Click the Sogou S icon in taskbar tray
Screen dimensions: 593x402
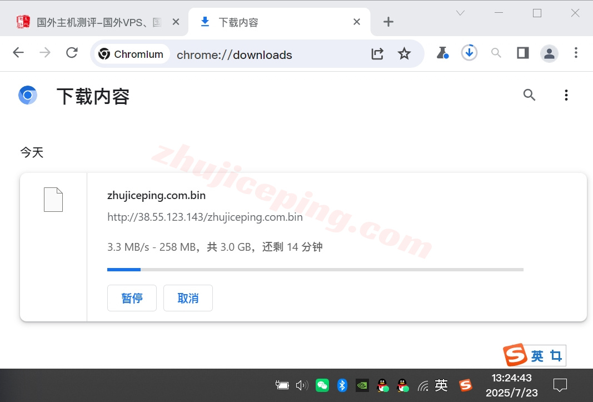pyautogui.click(x=466, y=385)
